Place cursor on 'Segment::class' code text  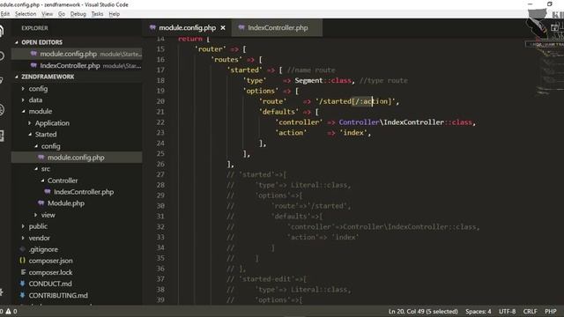coord(323,80)
